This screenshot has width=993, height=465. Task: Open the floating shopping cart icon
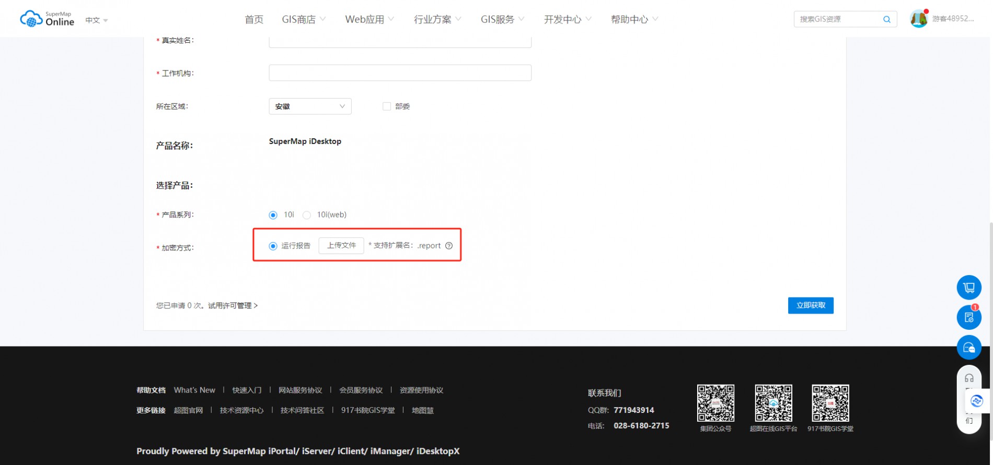pyautogui.click(x=969, y=288)
